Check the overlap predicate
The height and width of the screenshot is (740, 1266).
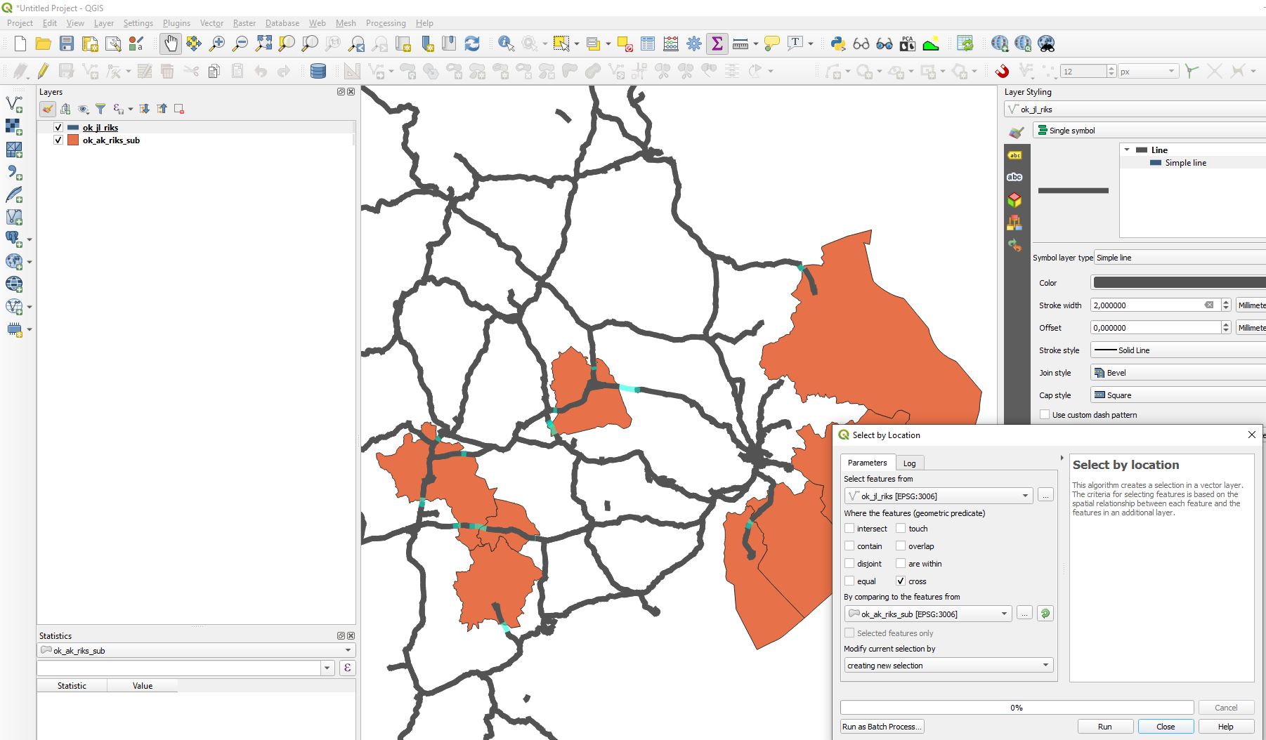point(901,546)
